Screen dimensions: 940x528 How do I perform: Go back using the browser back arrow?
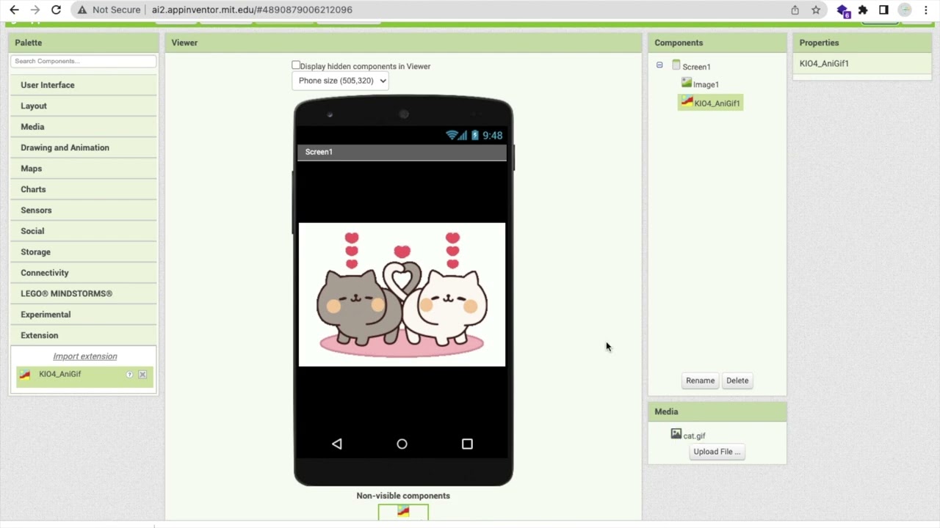click(x=14, y=10)
